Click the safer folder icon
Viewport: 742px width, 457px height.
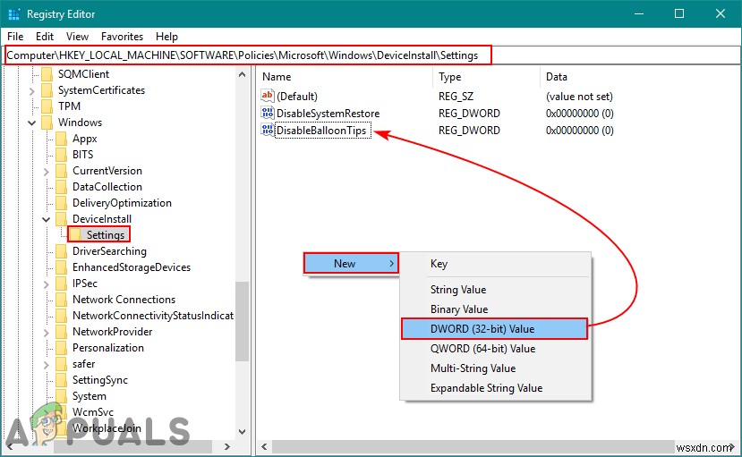tap(61, 363)
